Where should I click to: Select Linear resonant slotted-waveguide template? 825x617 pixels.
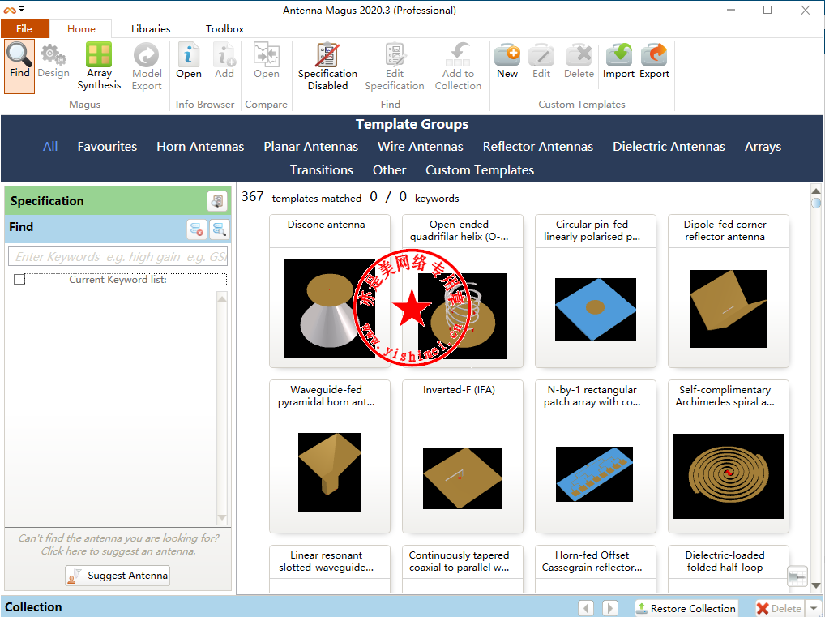pos(330,569)
